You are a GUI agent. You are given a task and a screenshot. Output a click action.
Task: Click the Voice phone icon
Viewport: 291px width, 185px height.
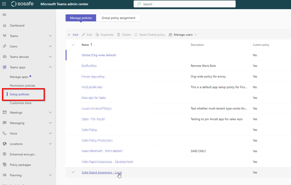(x=4, y=133)
